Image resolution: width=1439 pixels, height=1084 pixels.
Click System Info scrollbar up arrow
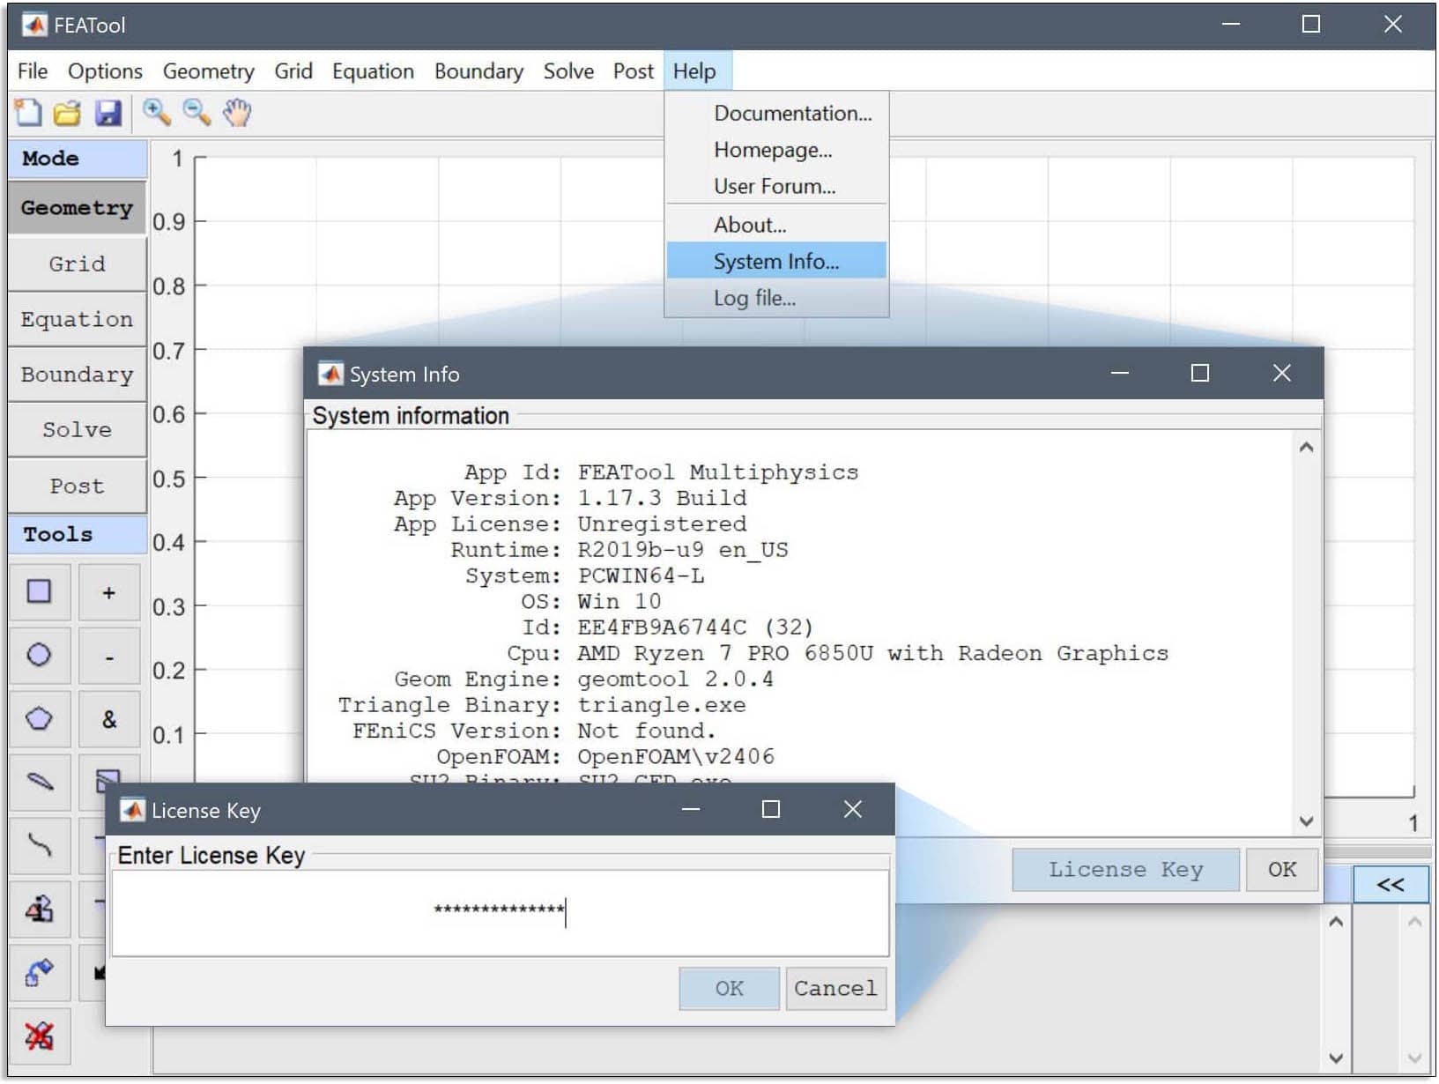[x=1307, y=447]
